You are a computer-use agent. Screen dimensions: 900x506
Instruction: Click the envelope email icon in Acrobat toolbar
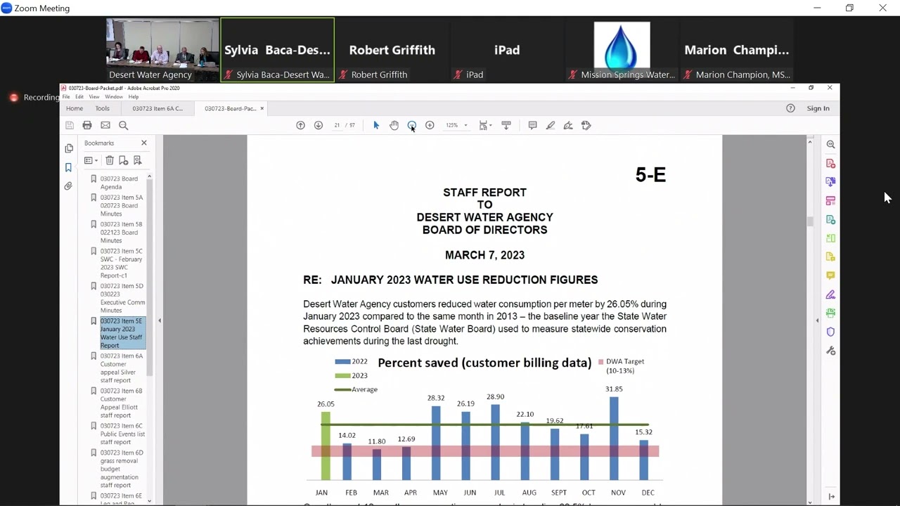[105, 125]
